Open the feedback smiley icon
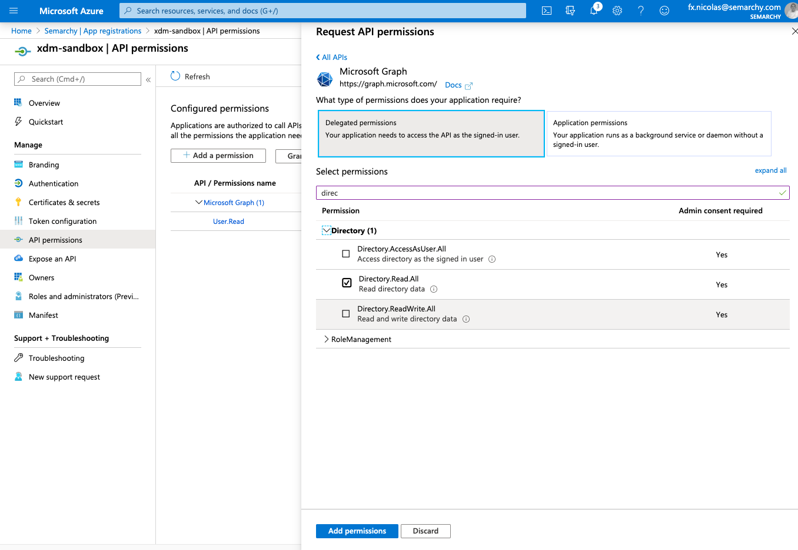The image size is (798, 550). pyautogui.click(x=664, y=11)
